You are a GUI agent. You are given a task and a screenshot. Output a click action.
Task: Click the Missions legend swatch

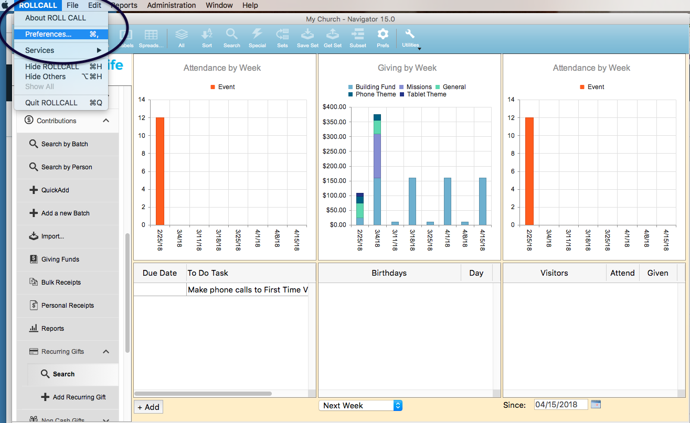[401, 87]
